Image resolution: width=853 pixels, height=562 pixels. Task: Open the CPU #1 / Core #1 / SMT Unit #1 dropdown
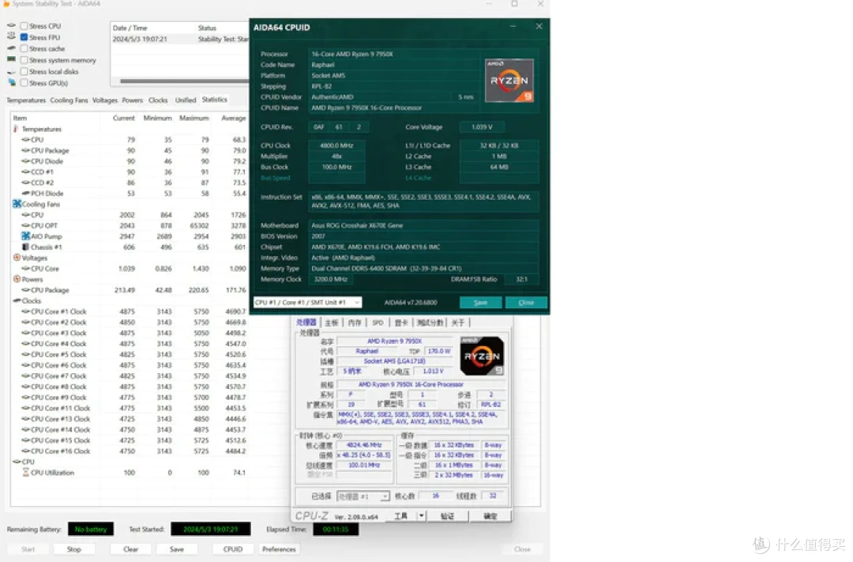[307, 302]
